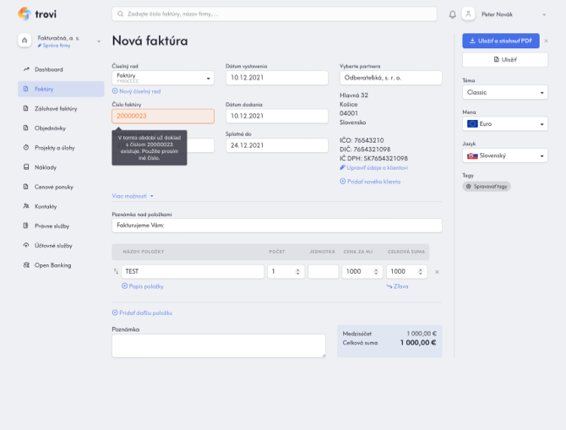Click the company home icon in sidebar

[24, 41]
